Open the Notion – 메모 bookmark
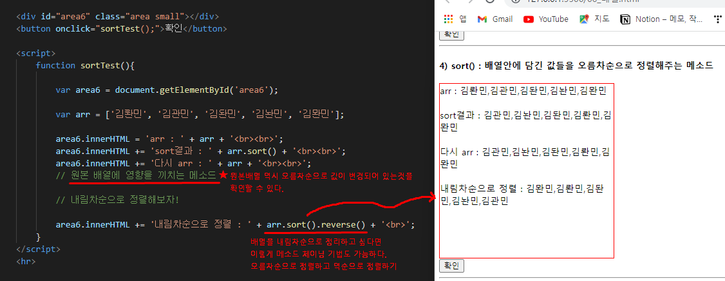This screenshot has height=281, width=725. [661, 19]
